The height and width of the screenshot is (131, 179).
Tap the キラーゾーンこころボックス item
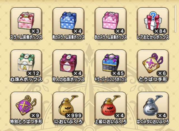coord(111,66)
